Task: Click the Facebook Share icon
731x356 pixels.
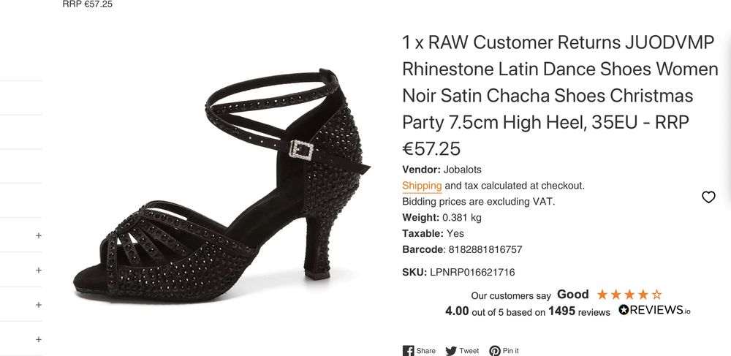Action: point(409,351)
